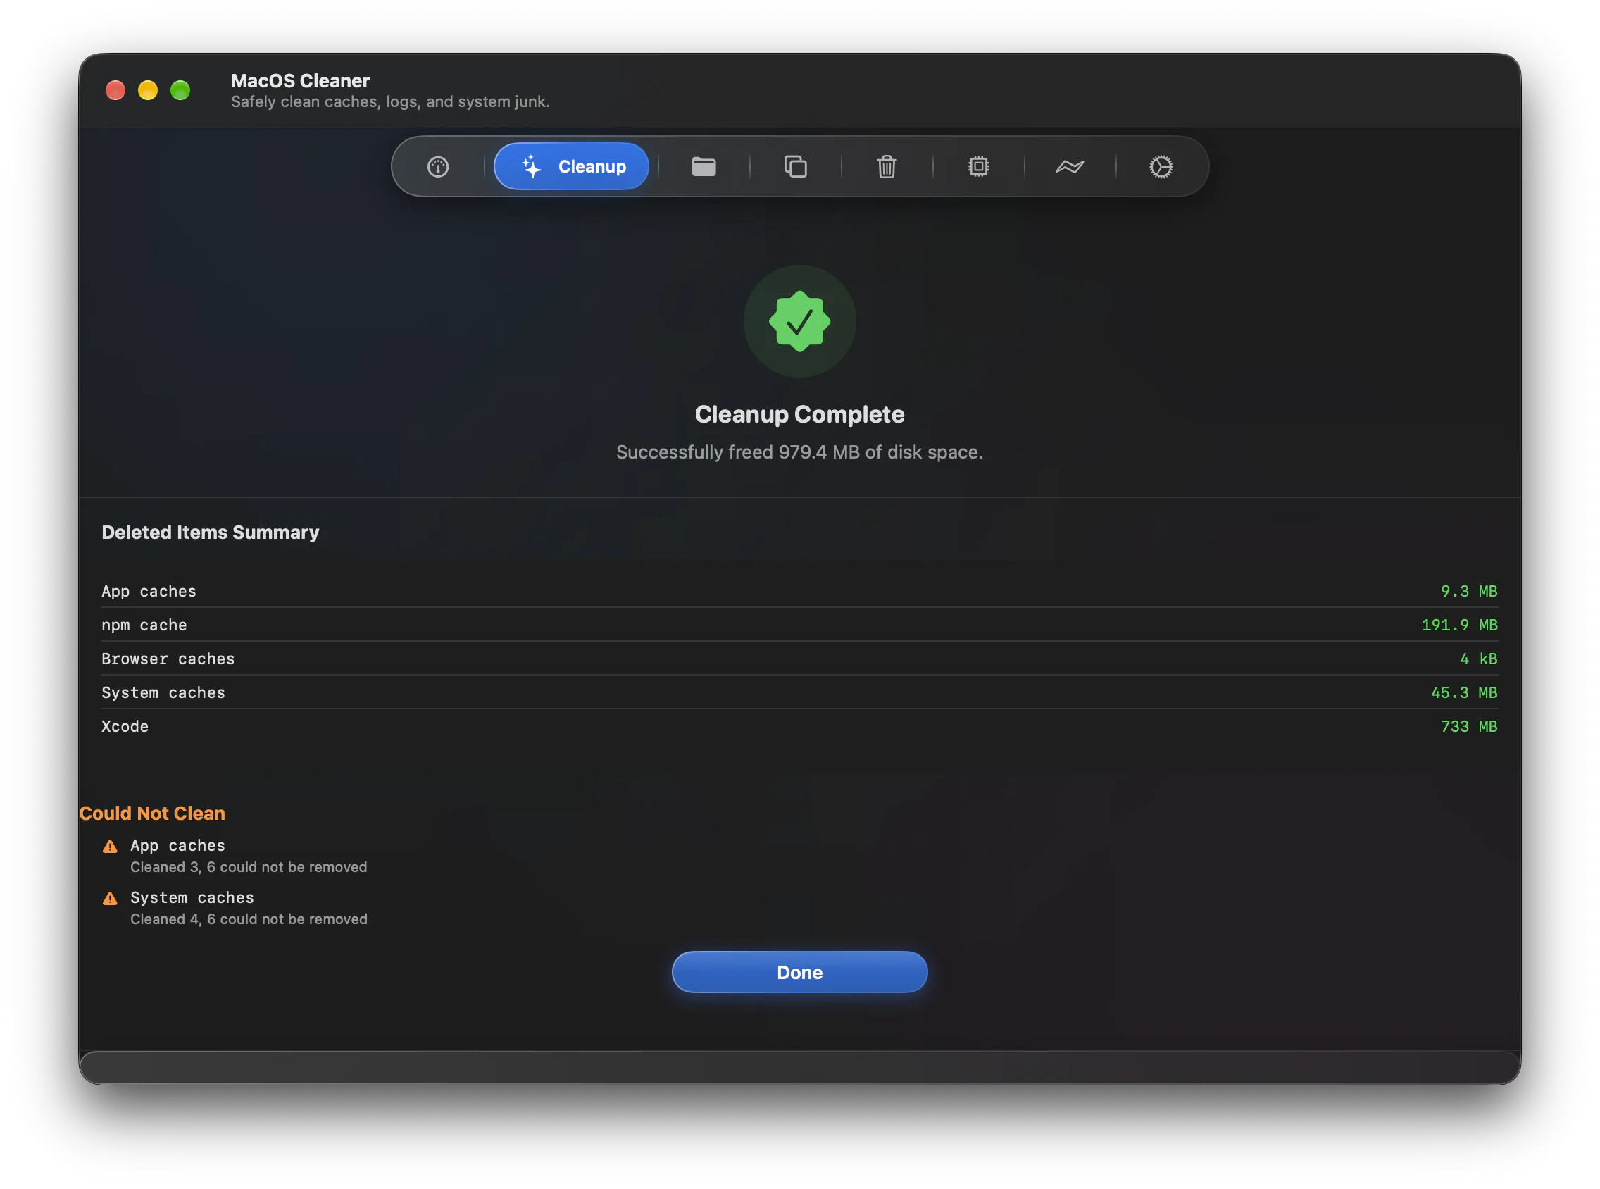Open the activity graph tab

coord(1070,167)
